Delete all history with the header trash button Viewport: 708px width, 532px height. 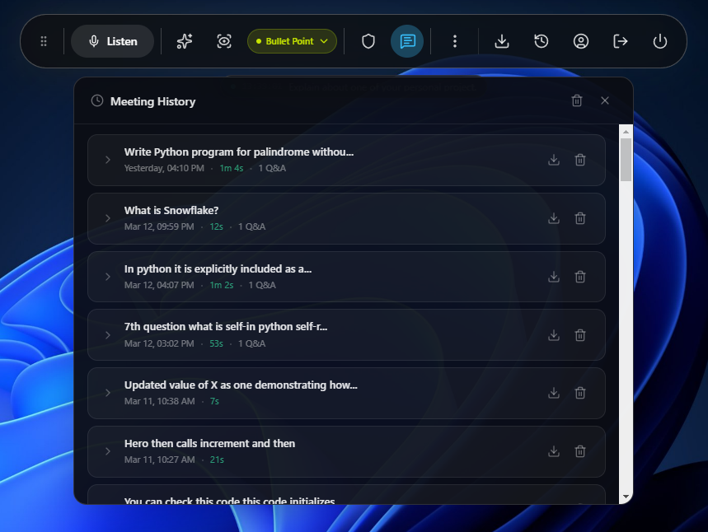[x=576, y=100]
